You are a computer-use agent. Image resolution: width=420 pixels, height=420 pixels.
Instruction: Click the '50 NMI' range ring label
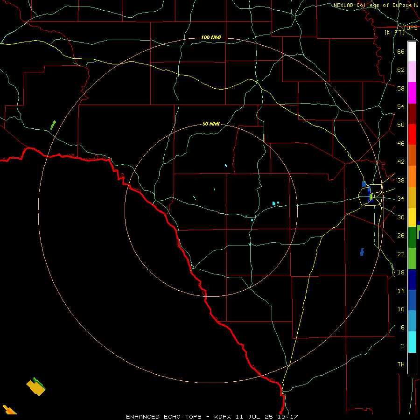(x=211, y=124)
